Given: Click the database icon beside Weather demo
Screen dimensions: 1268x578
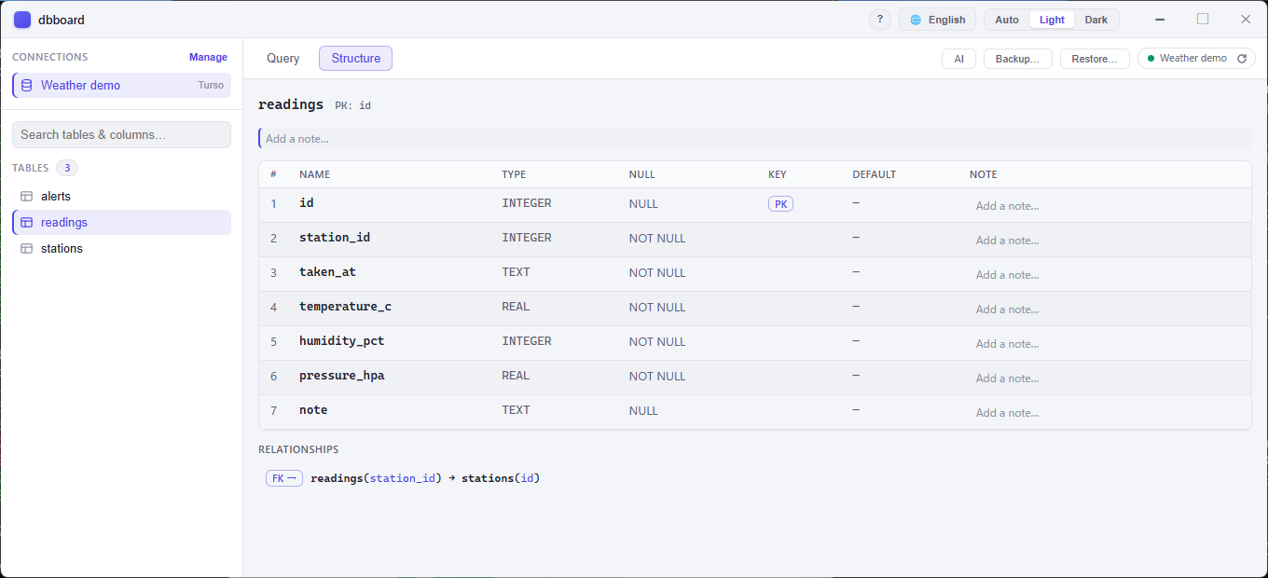Looking at the screenshot, I should pyautogui.click(x=26, y=85).
